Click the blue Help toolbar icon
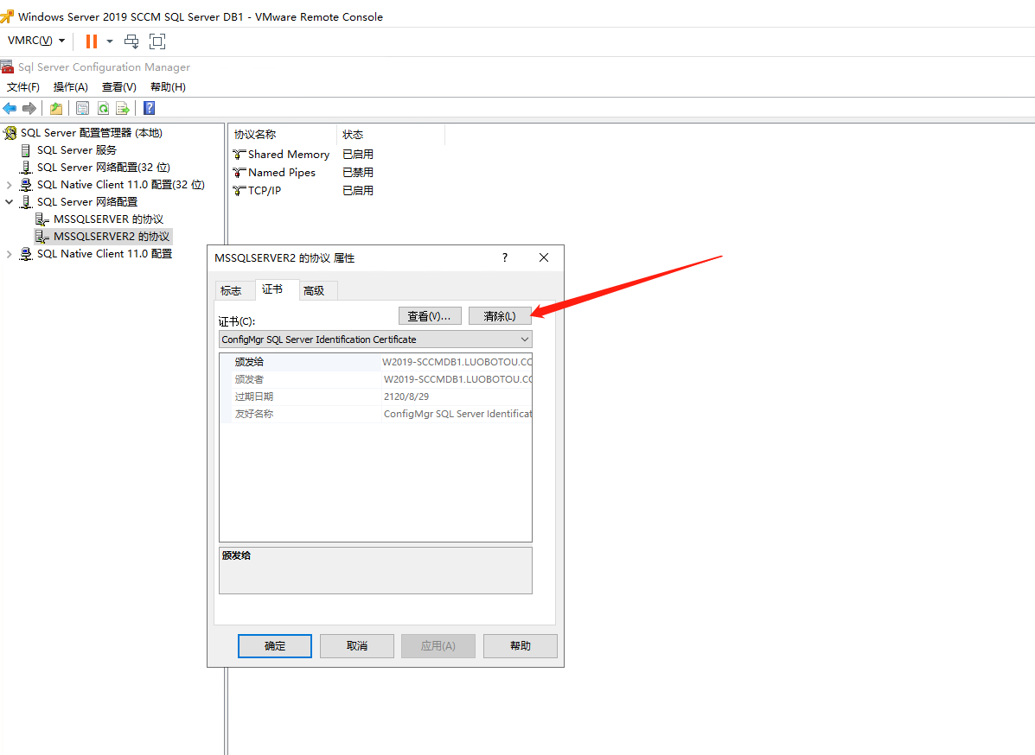This screenshot has height=755, width=1035. pyautogui.click(x=150, y=108)
